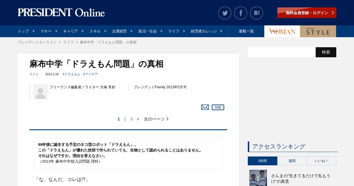
Task: Open 連載一覧 in navigation bar
Action: pyautogui.click(x=246, y=31)
